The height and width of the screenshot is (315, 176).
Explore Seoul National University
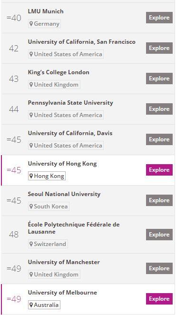(159, 200)
